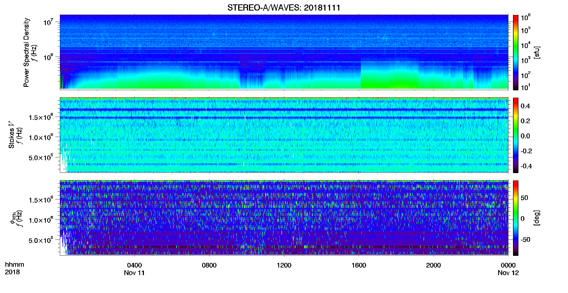Select the 2000 time tick label

click(x=433, y=265)
